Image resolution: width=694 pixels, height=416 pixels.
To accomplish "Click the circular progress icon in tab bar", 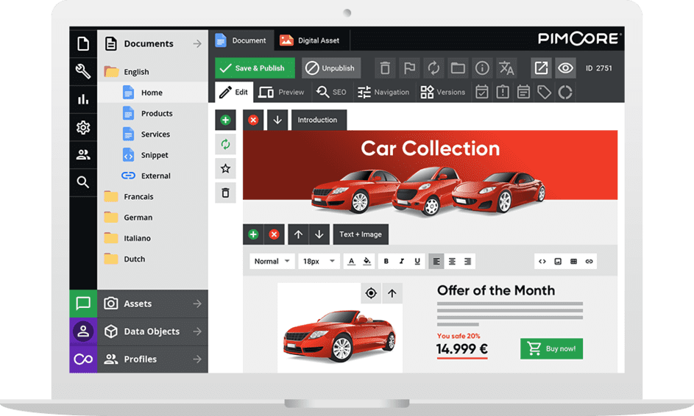I will click(565, 93).
